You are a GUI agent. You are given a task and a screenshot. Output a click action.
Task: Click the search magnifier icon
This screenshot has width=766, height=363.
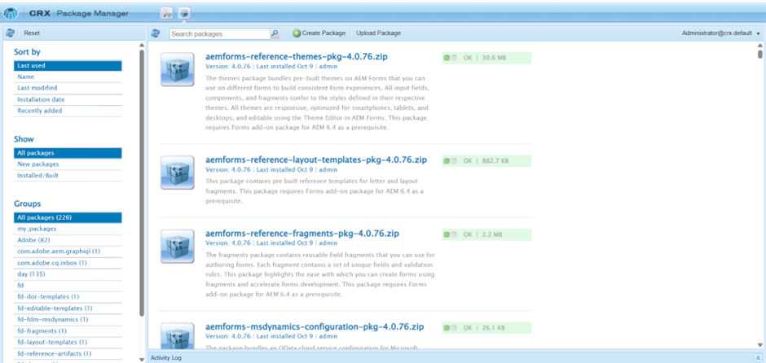pos(275,33)
